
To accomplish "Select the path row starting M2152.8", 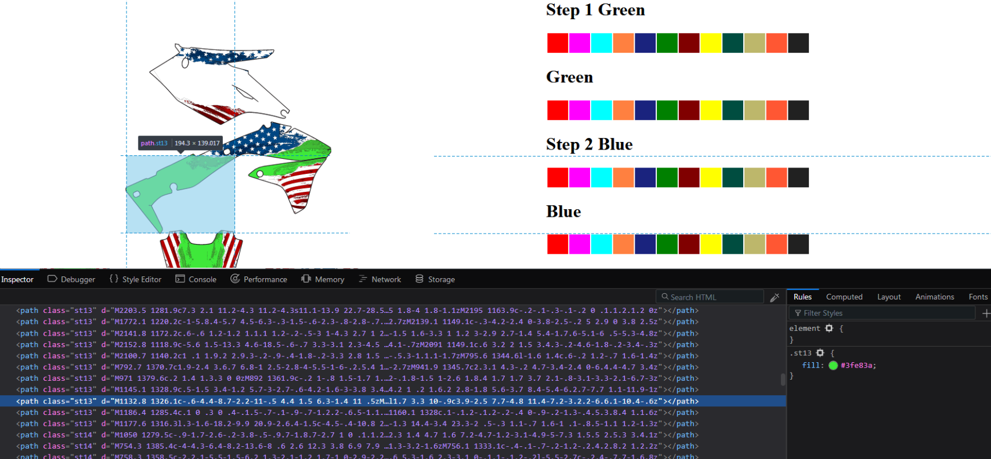I will click(393, 344).
